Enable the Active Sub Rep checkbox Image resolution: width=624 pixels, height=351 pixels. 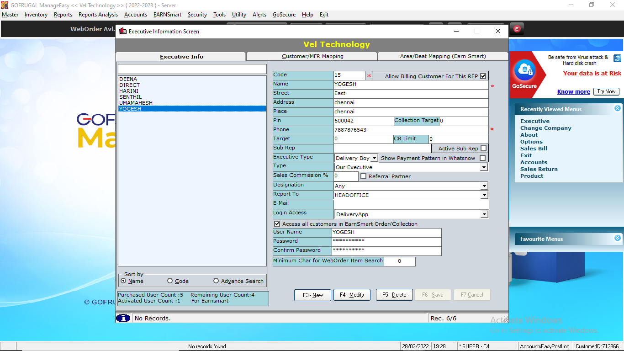(483, 149)
